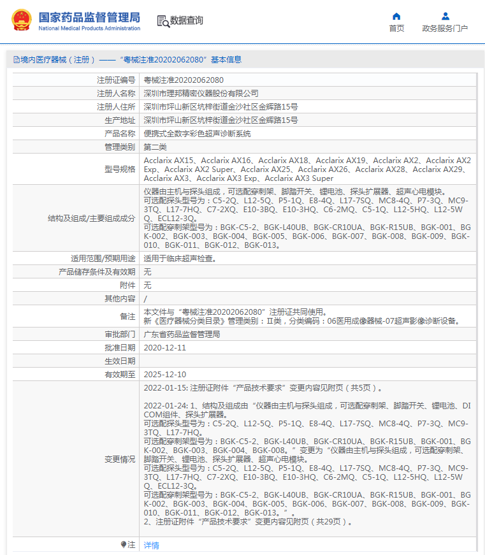
Task: Click the 管理类别 label
Action: tap(120, 147)
